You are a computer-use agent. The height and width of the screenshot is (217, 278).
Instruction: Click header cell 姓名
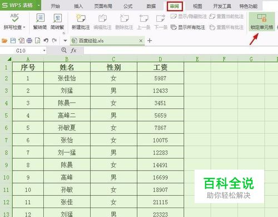(67, 67)
